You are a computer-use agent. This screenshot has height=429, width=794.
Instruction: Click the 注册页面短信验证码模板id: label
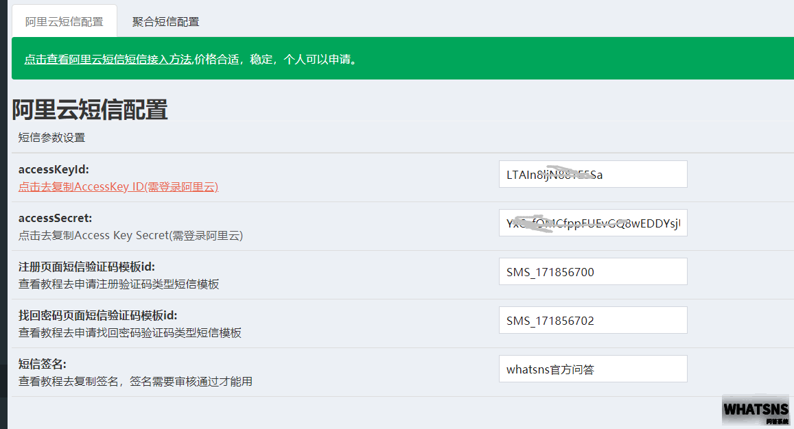click(x=86, y=267)
